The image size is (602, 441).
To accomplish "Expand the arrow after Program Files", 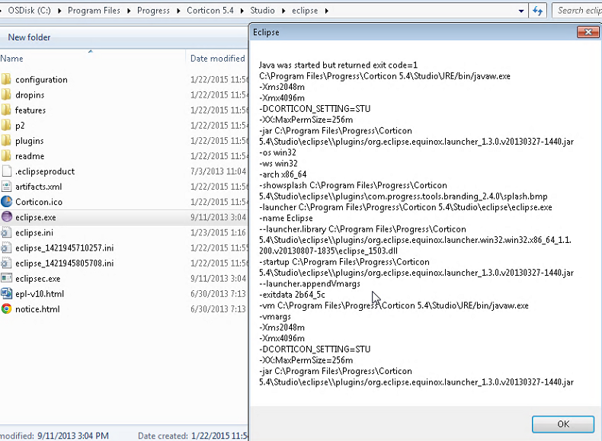I will (129, 11).
